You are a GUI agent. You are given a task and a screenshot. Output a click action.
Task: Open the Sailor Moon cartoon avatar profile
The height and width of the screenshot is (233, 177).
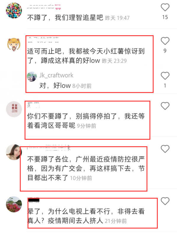[x=14, y=44]
